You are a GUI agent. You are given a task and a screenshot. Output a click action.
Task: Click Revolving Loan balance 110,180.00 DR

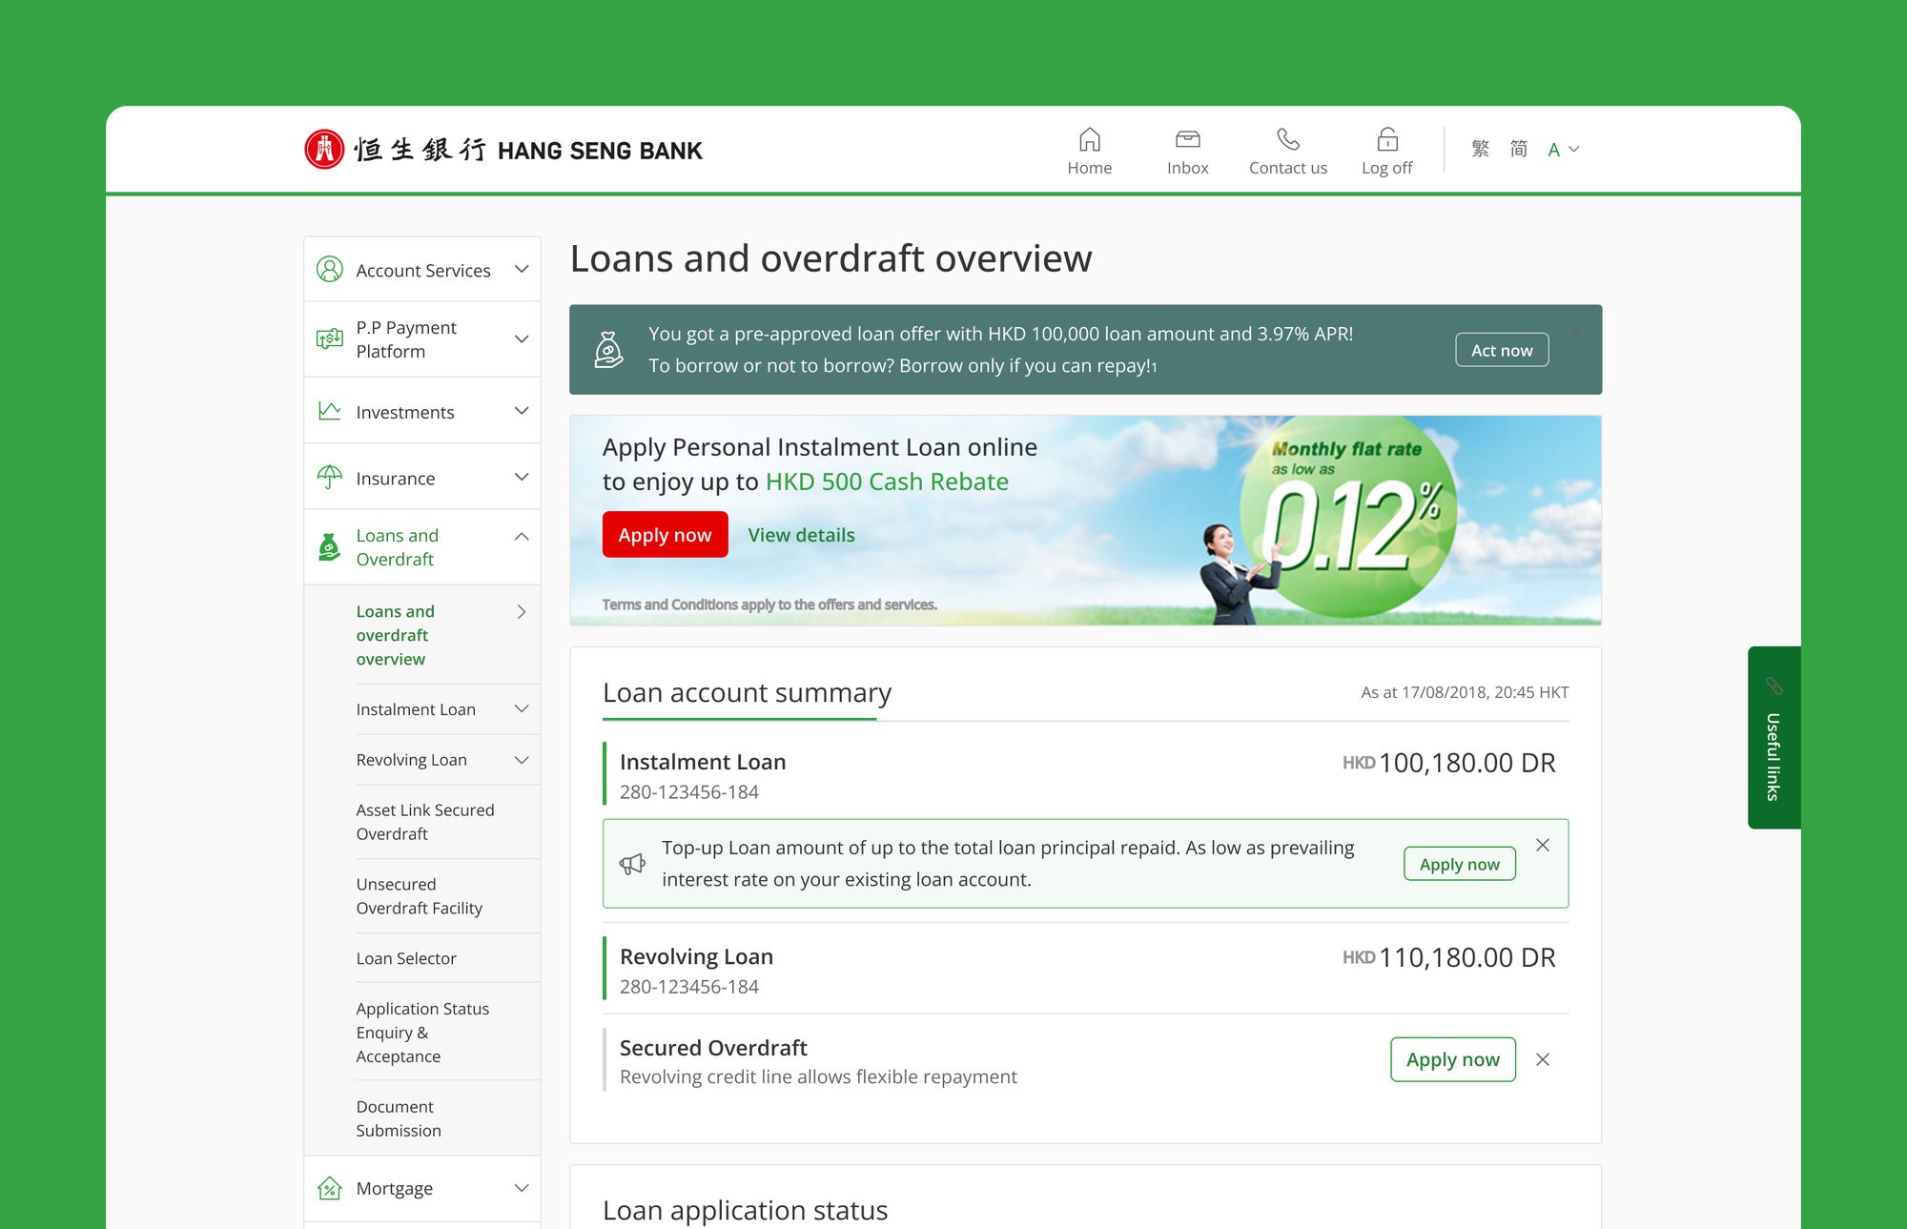[1449, 957]
